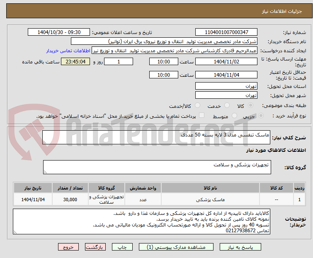Click the unit cell عدد
This screenshot has width=313, height=258.
(143, 200)
